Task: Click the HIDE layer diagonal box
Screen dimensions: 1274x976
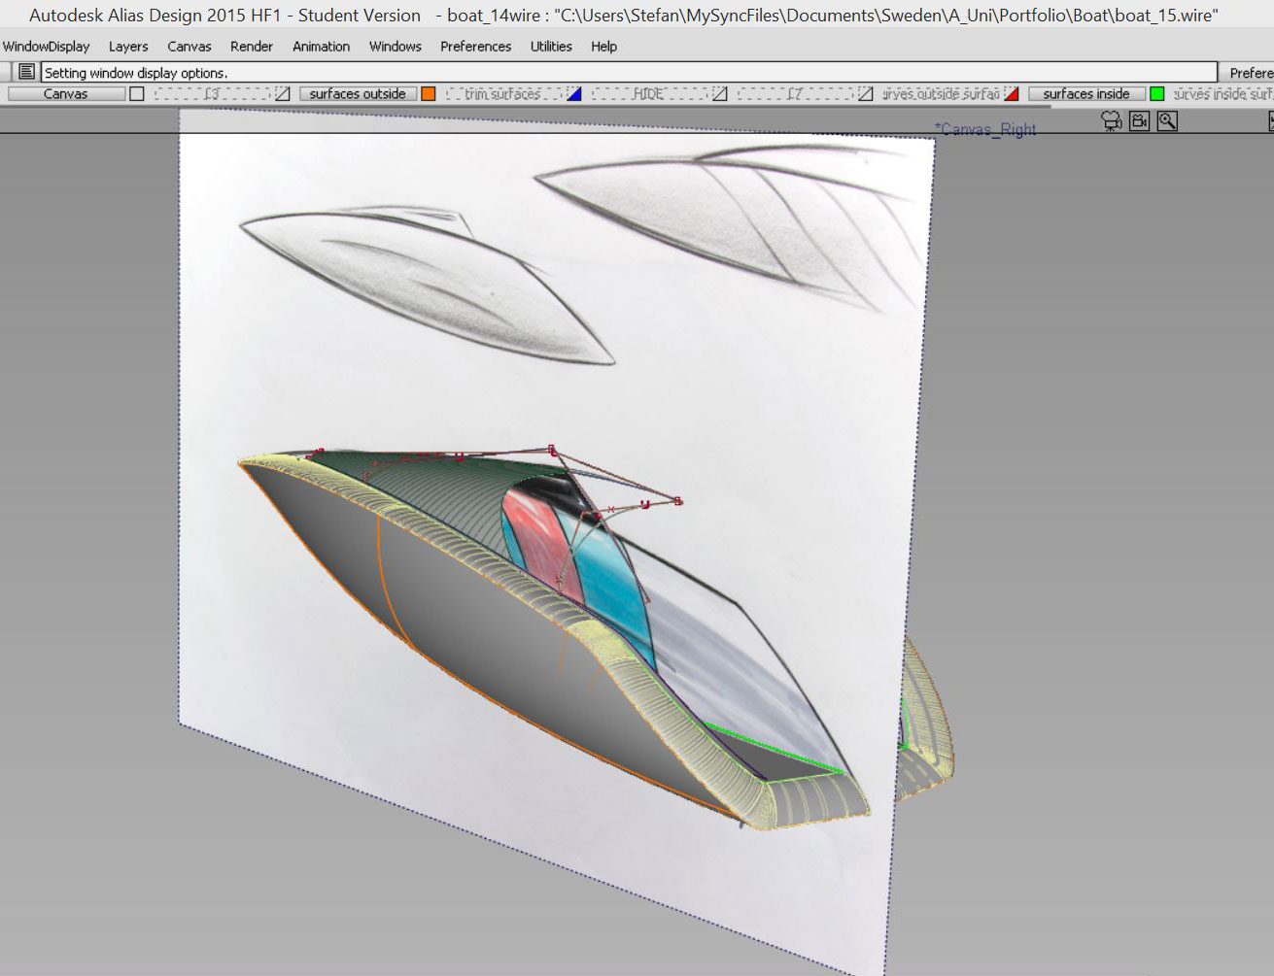Action: pyautogui.click(x=720, y=94)
